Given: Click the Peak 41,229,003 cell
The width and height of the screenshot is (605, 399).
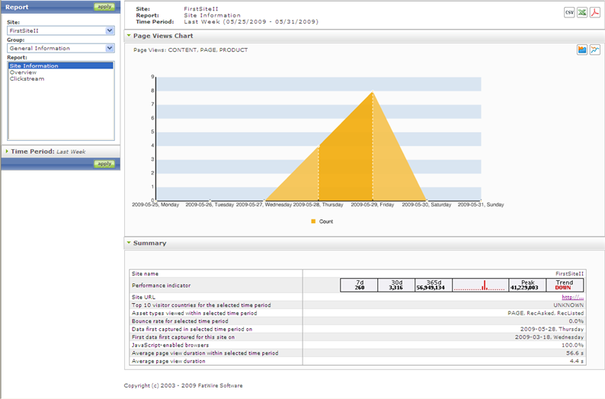Looking at the screenshot, I should [x=527, y=285].
